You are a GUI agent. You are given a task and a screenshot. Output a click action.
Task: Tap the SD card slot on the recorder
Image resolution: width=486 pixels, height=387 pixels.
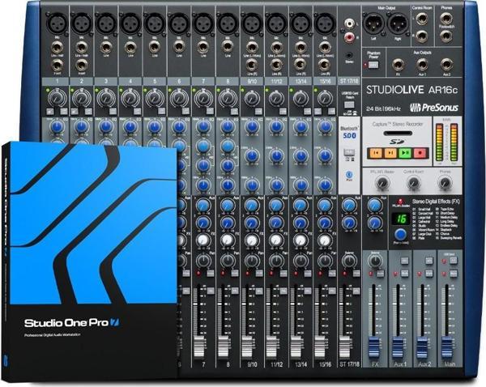tap(398, 134)
